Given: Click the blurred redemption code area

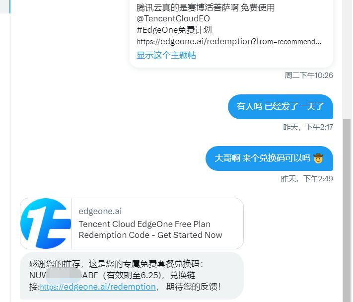Looking at the screenshot, I should pyautogui.click(x=64, y=275).
